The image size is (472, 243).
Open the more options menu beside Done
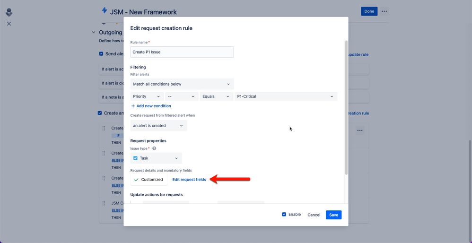[x=384, y=11]
